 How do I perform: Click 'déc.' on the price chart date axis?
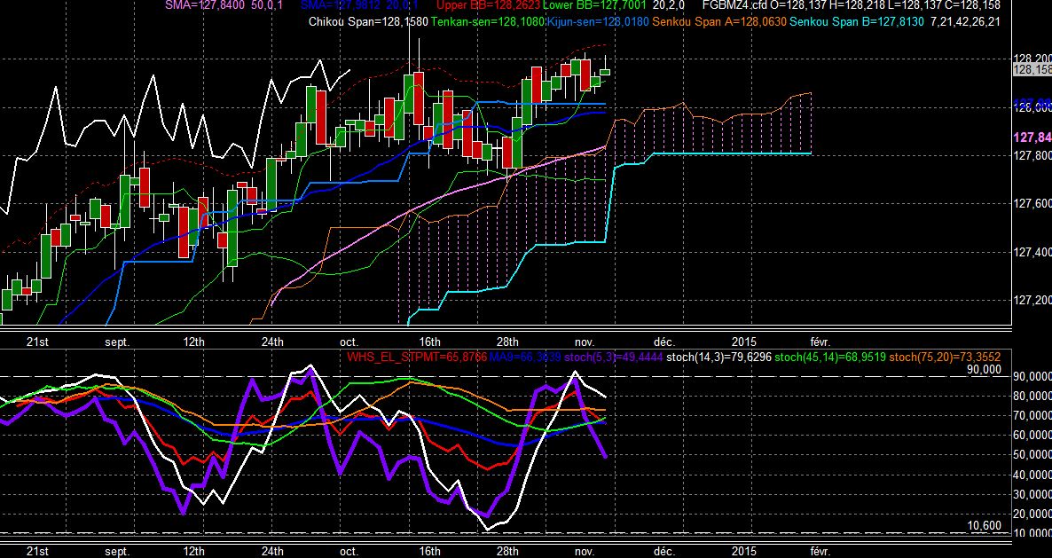(664, 342)
